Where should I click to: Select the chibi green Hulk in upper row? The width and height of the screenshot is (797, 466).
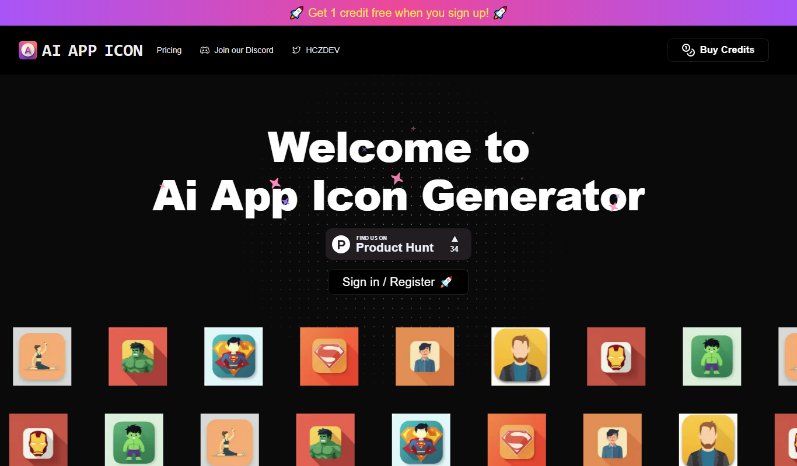point(712,356)
